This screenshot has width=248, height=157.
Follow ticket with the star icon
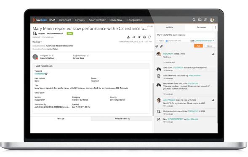pos(139,37)
